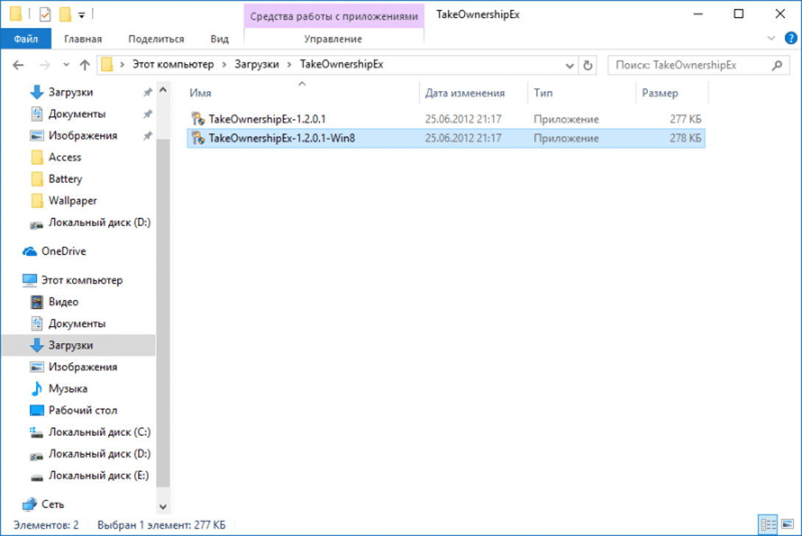Open the Файл menu

[26, 39]
